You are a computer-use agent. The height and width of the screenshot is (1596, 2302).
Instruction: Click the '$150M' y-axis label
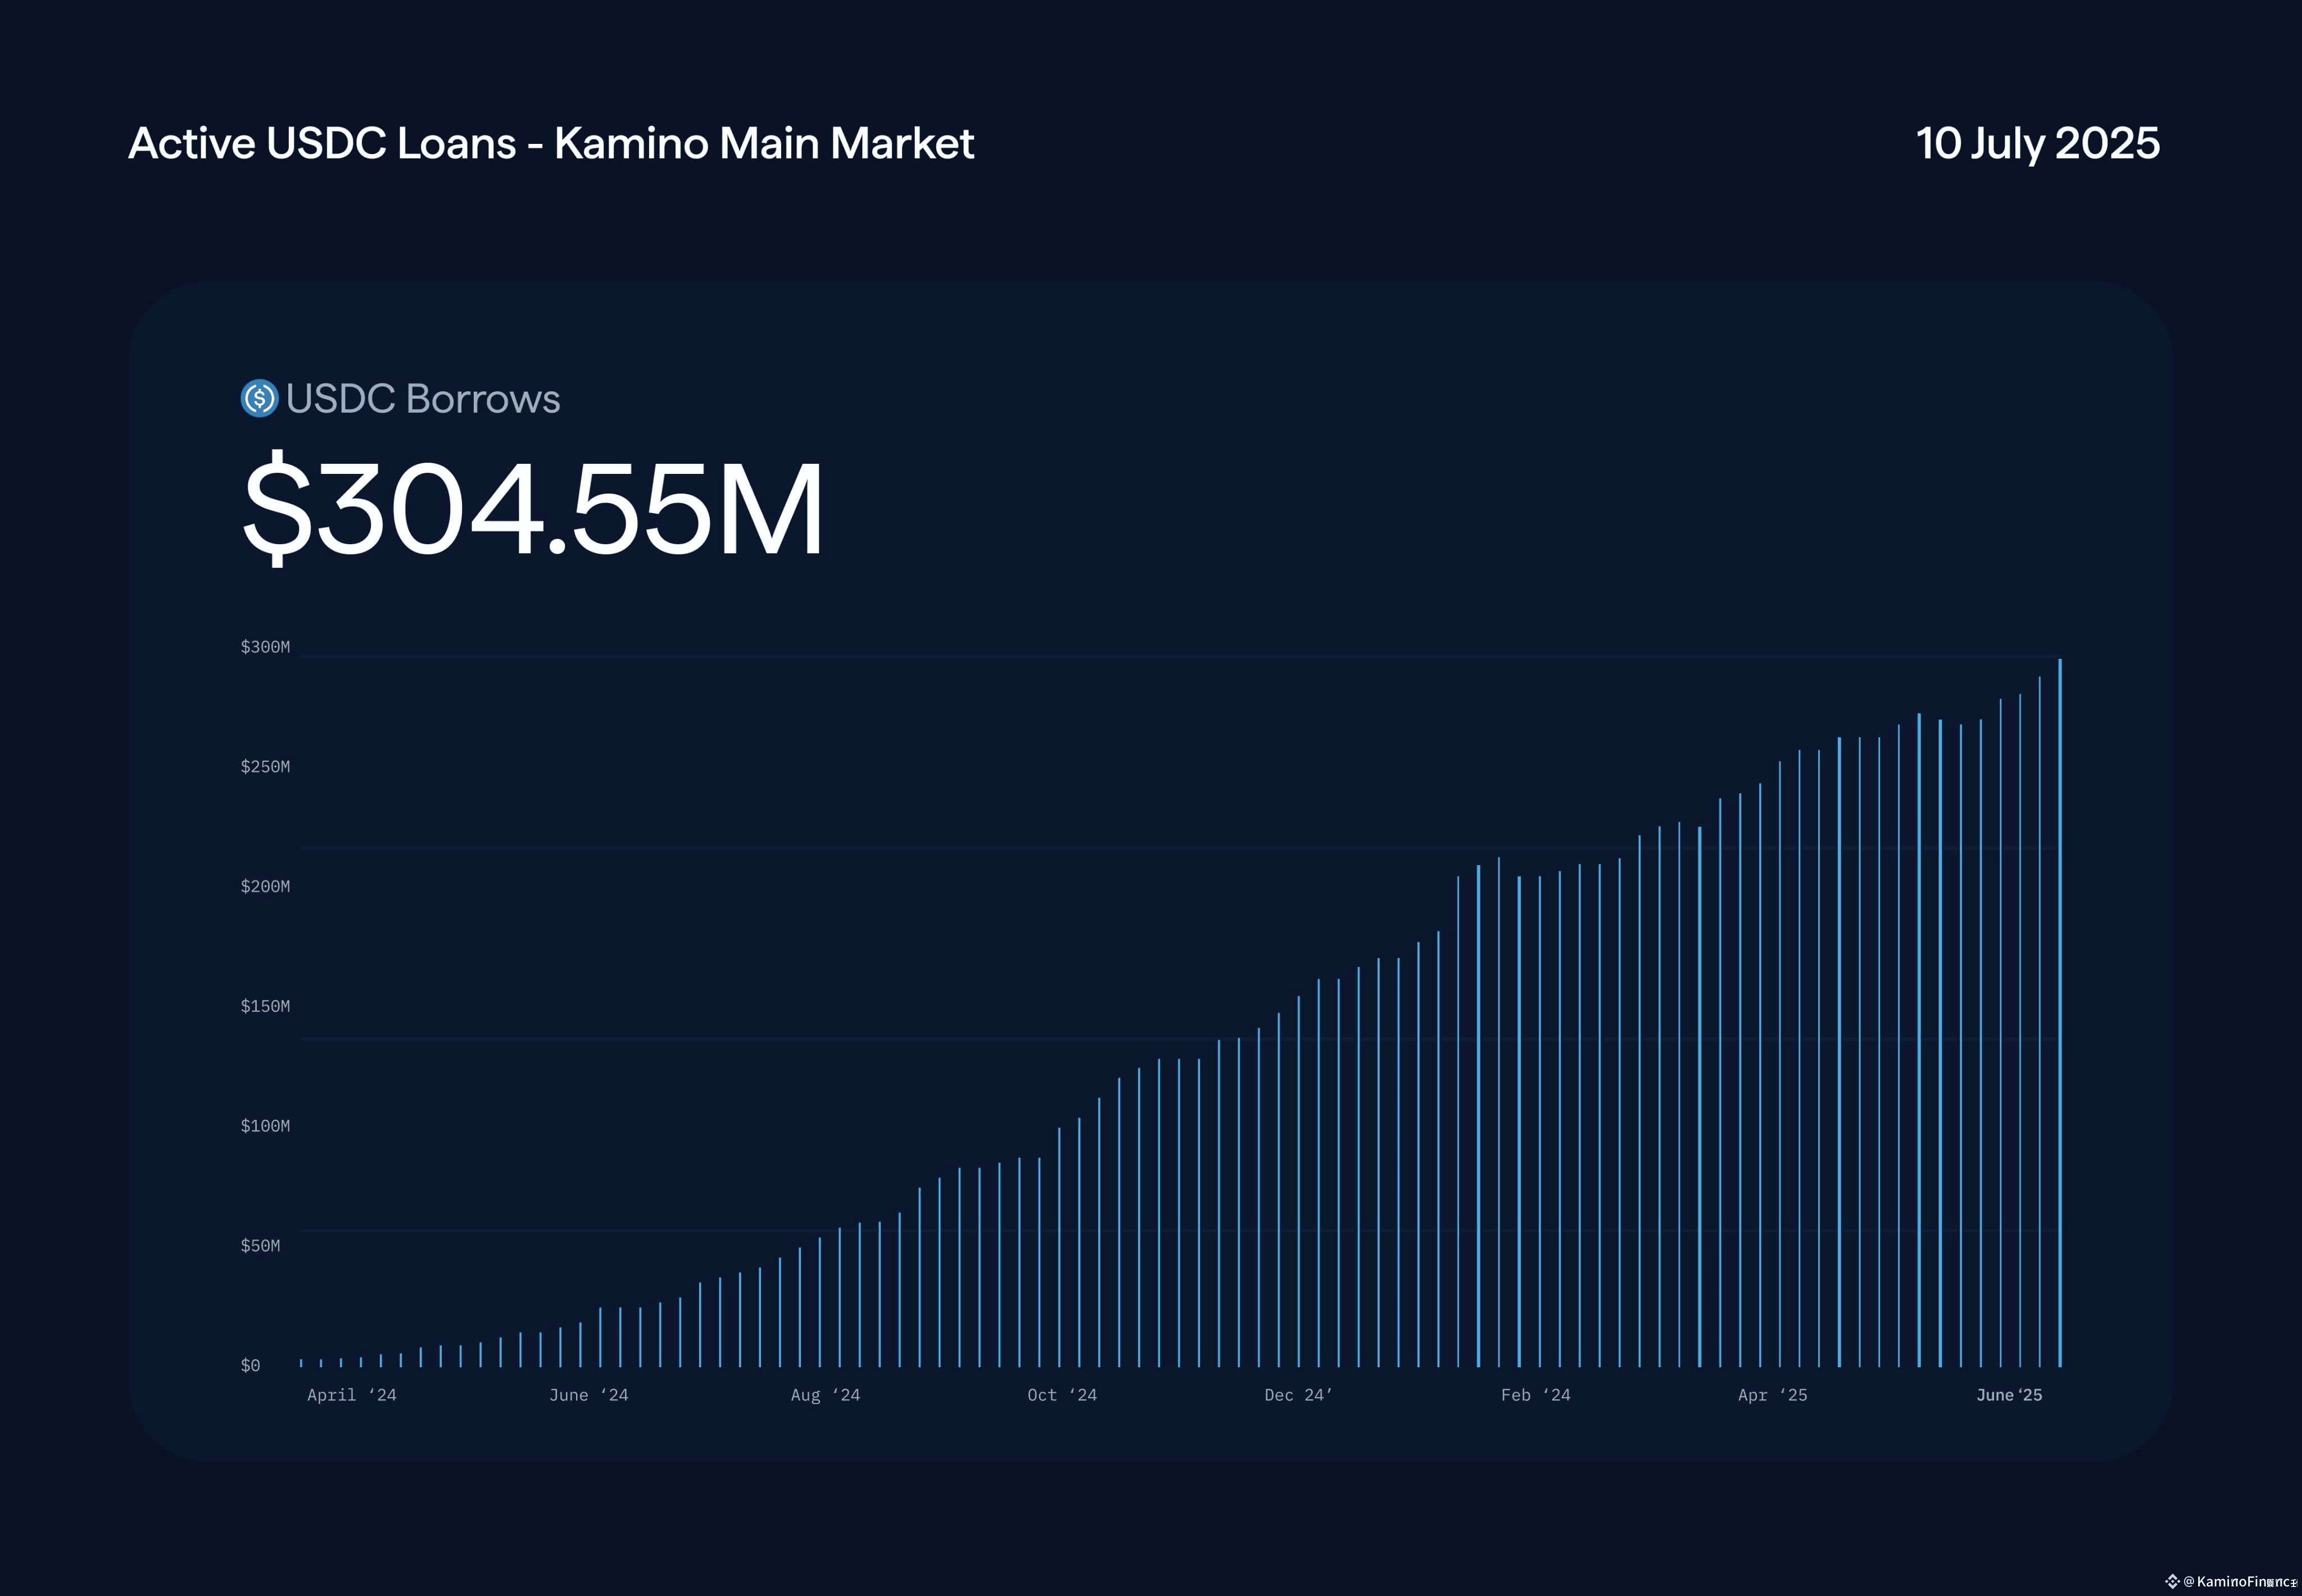click(265, 1006)
